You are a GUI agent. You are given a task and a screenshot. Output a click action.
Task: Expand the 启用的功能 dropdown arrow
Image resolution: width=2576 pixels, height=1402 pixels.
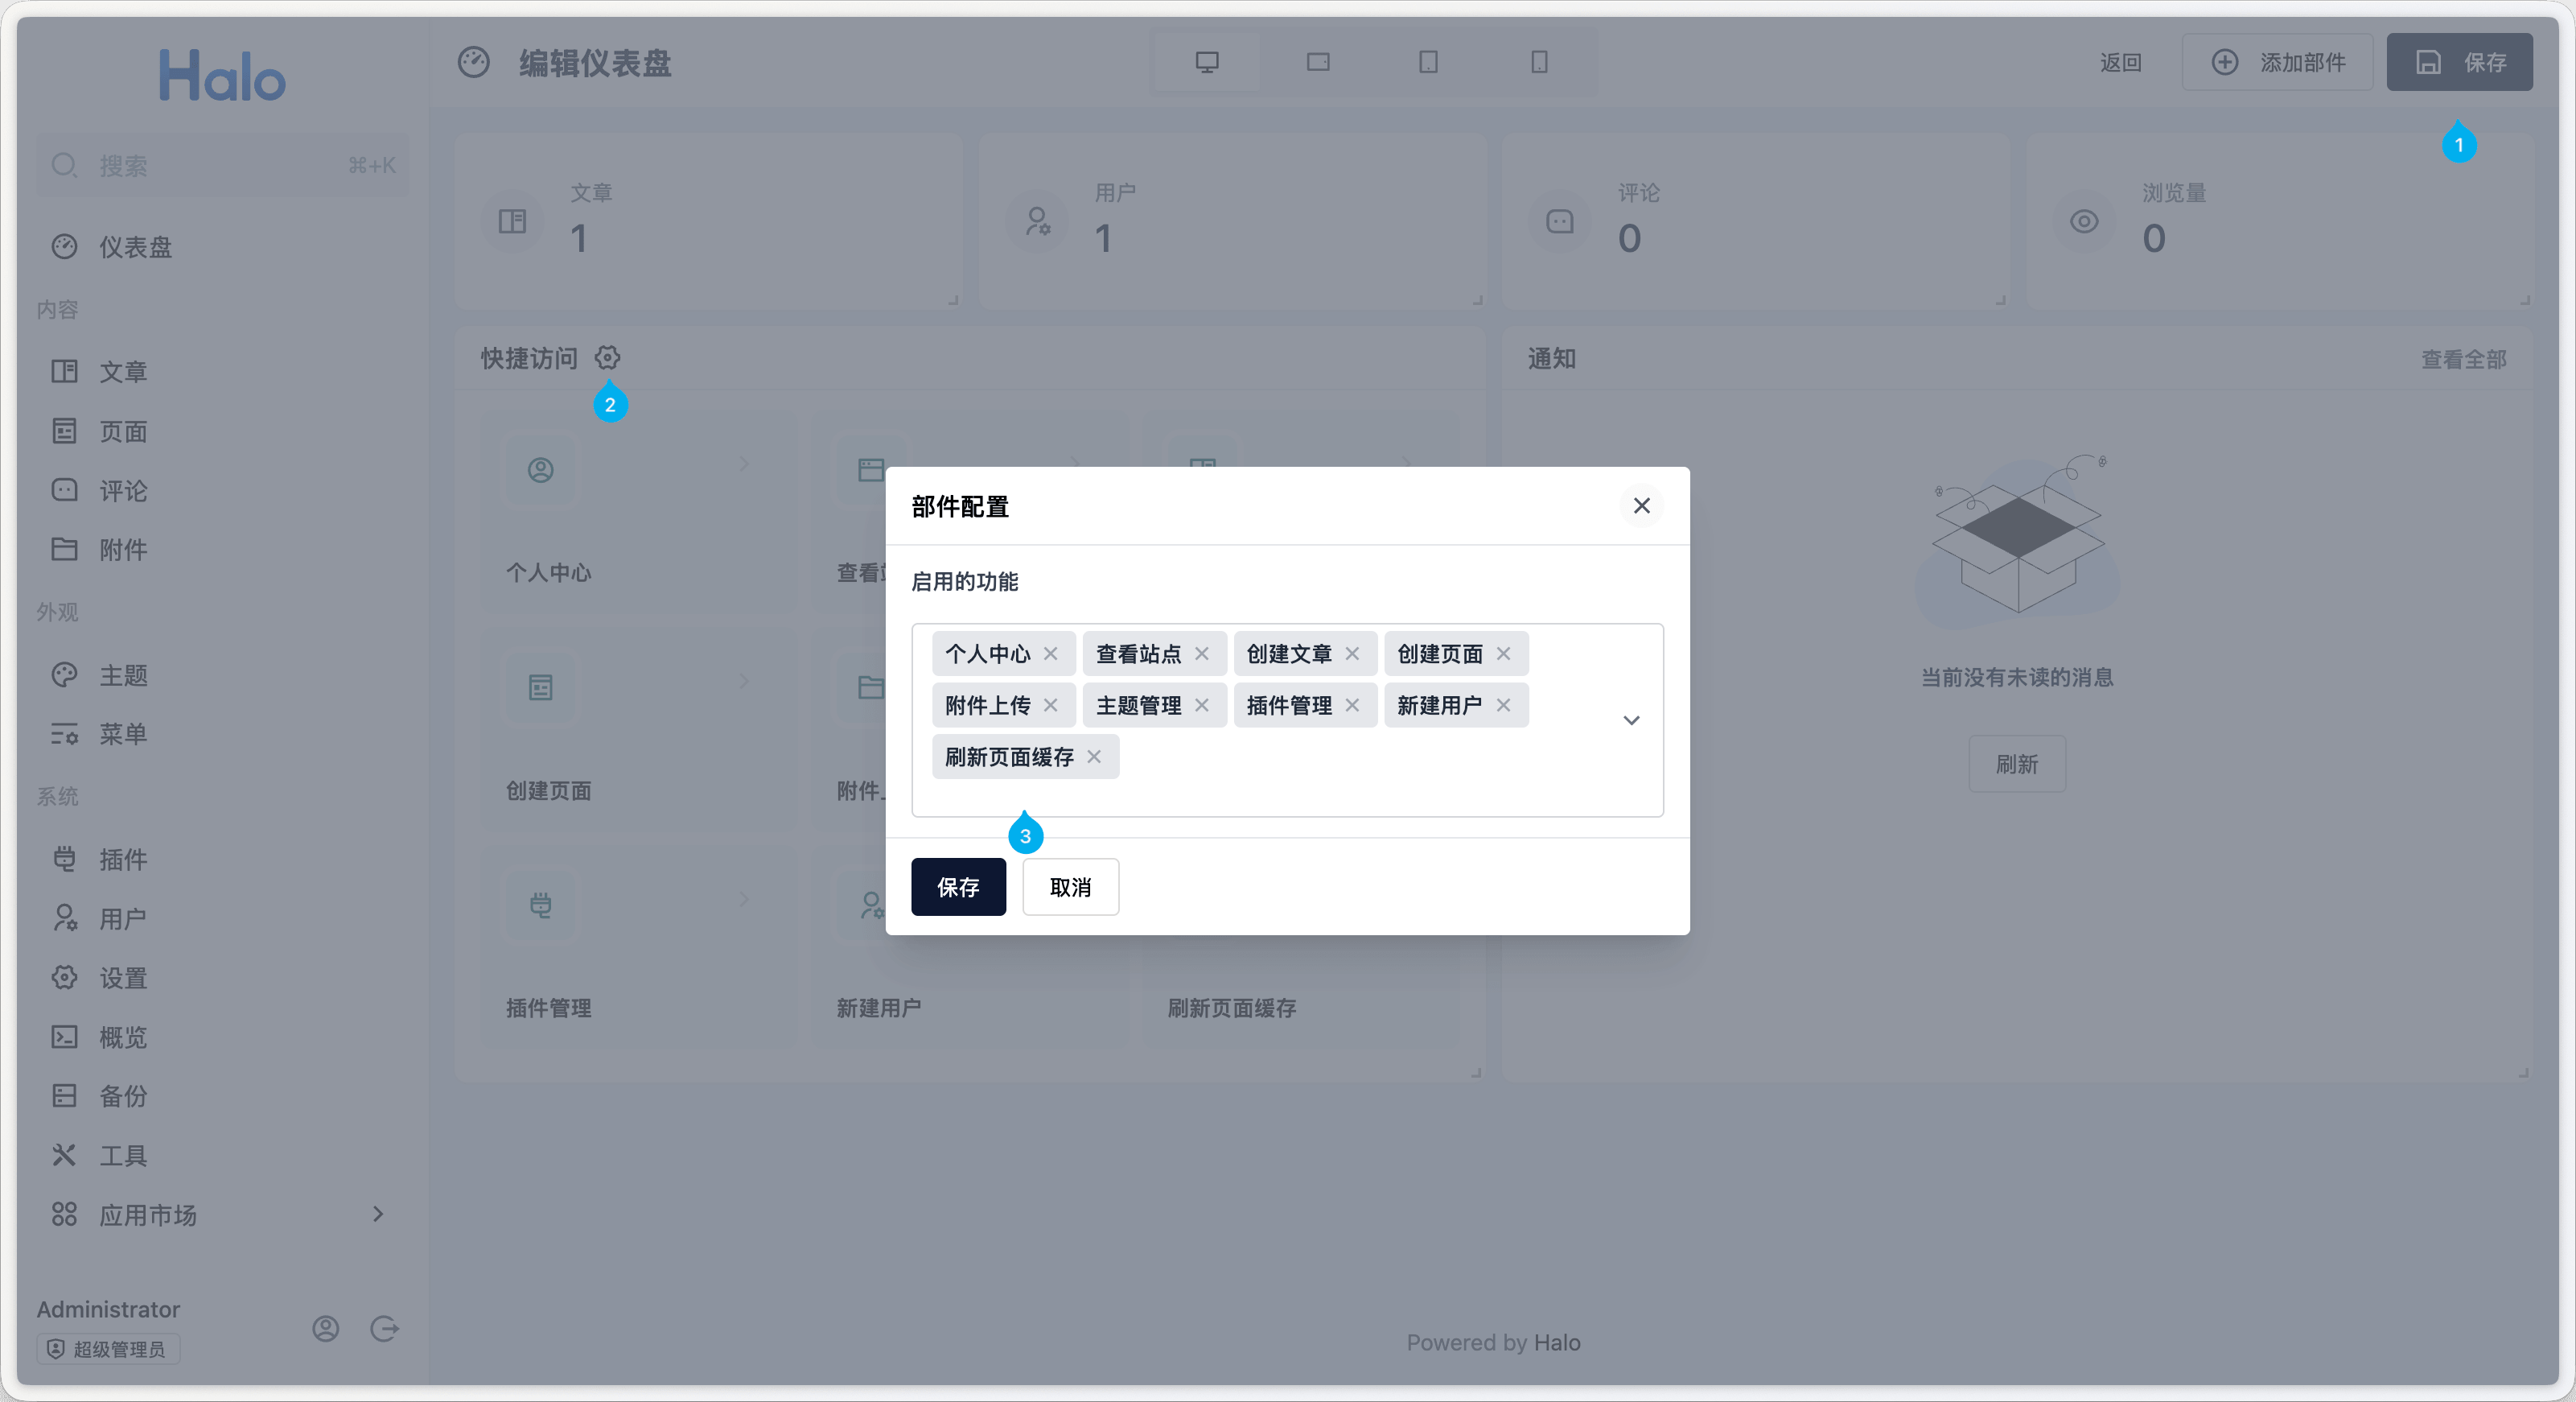[x=1631, y=720]
